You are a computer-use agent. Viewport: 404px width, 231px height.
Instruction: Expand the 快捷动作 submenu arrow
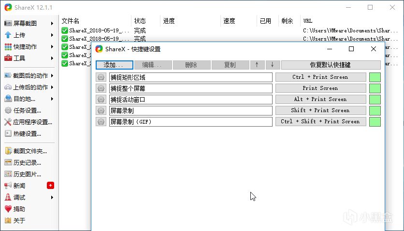click(52, 46)
